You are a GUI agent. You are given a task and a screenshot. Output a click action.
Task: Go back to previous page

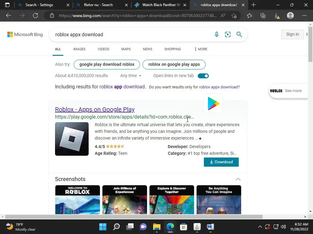[8, 16]
